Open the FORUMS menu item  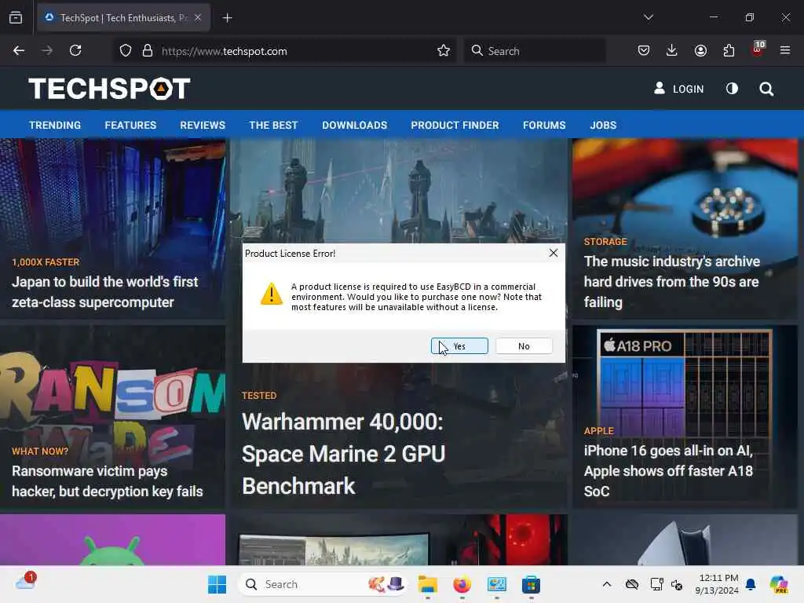(544, 125)
